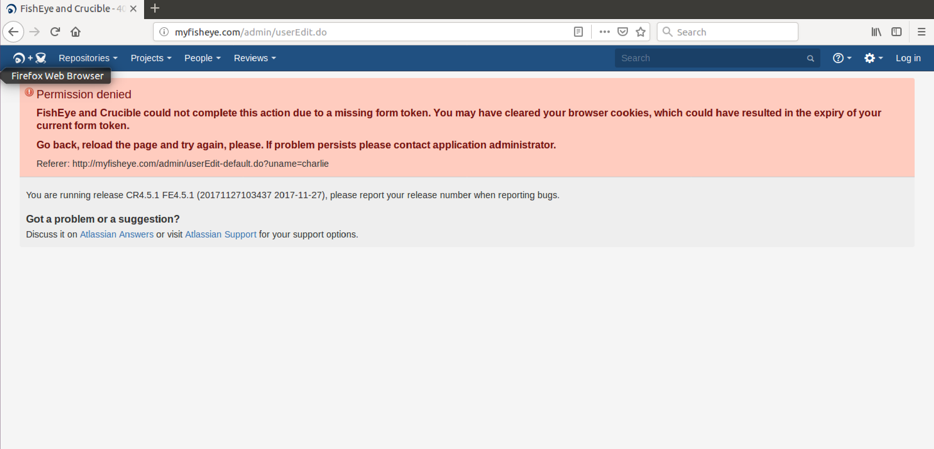The image size is (934, 449).
Task: Click the FishEye and Crucible logo
Action: point(30,58)
